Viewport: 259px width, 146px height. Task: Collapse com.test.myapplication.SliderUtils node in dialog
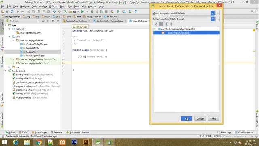155,29
